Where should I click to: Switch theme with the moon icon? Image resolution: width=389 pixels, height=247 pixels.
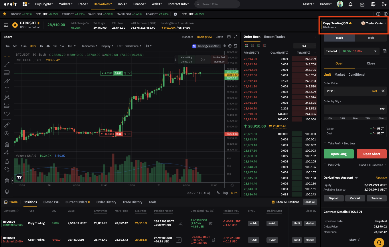[384, 4]
